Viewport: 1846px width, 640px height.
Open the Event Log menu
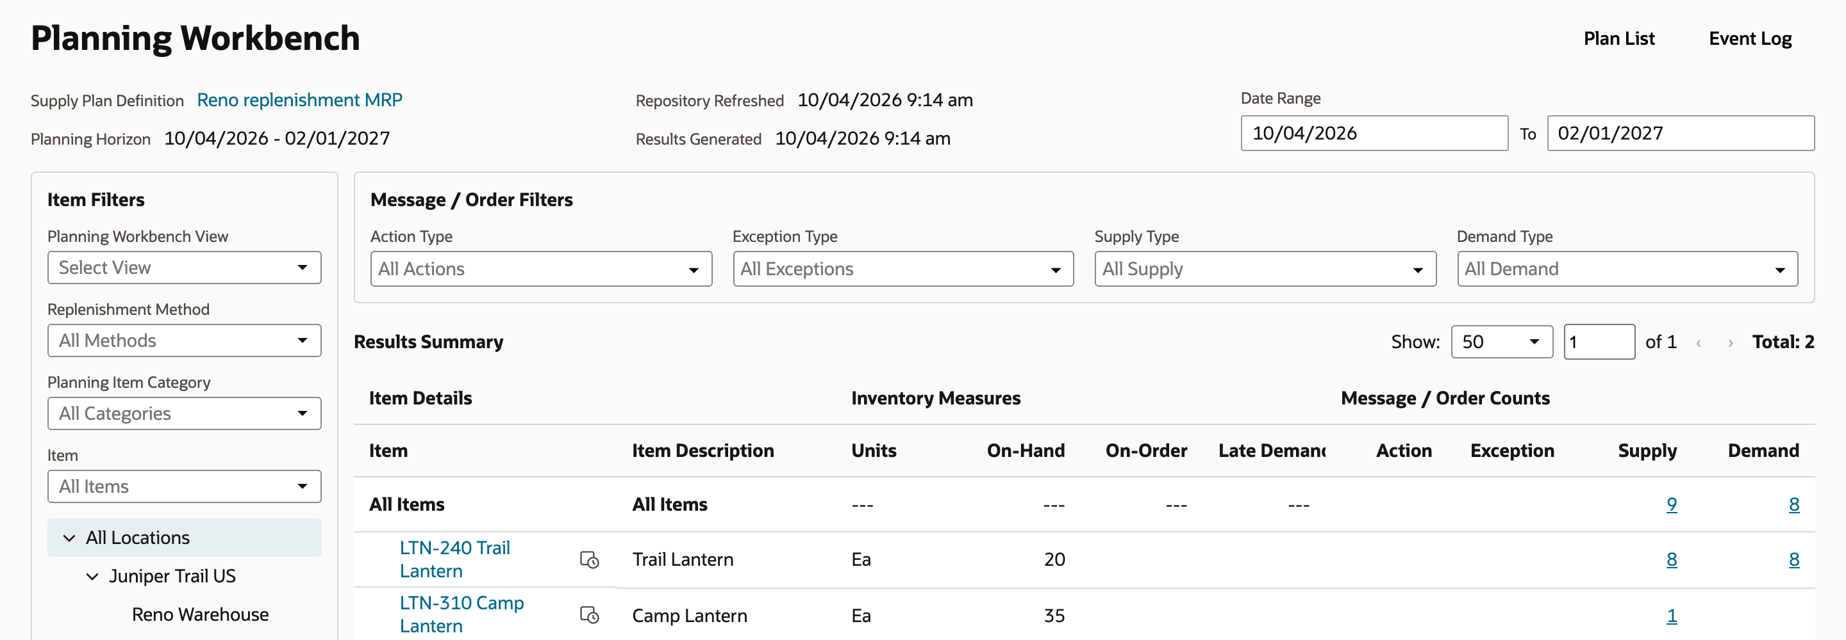click(1750, 38)
